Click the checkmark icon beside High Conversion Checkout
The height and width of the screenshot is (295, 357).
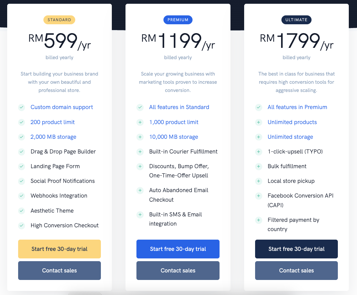(x=22, y=226)
